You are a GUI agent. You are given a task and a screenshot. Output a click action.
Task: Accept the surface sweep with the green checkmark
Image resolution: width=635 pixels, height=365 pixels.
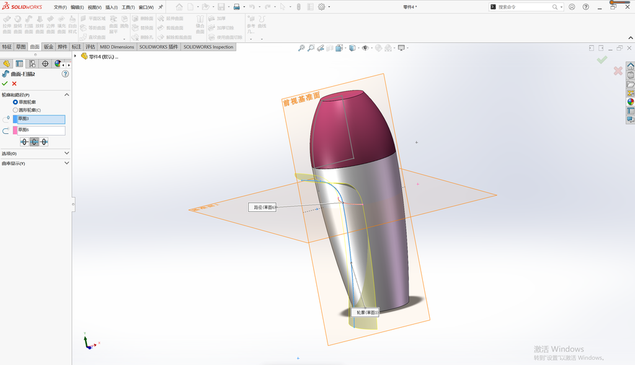(5, 84)
